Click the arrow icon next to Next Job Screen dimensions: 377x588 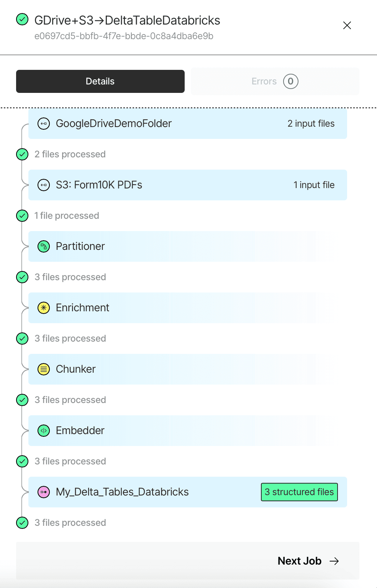[x=334, y=561]
